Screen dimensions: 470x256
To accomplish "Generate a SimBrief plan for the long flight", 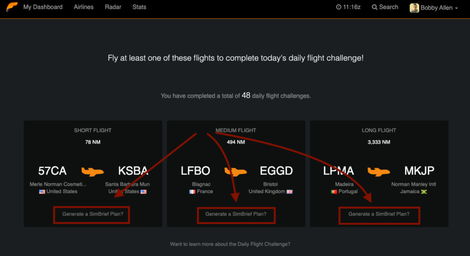I will pyautogui.click(x=379, y=214).
